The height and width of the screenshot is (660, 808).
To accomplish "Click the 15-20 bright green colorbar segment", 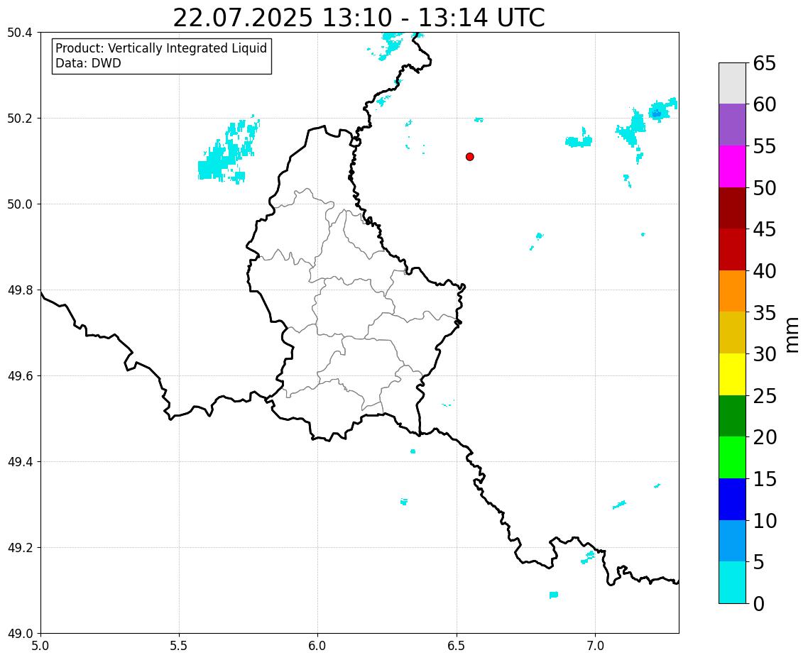I will [x=732, y=458].
